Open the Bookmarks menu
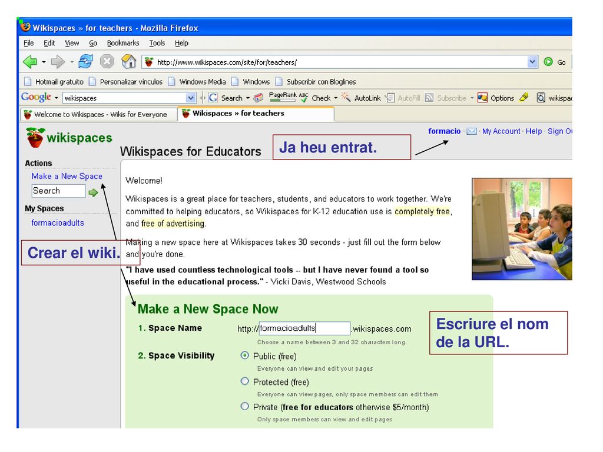This screenshot has width=603, height=452. click(x=123, y=43)
